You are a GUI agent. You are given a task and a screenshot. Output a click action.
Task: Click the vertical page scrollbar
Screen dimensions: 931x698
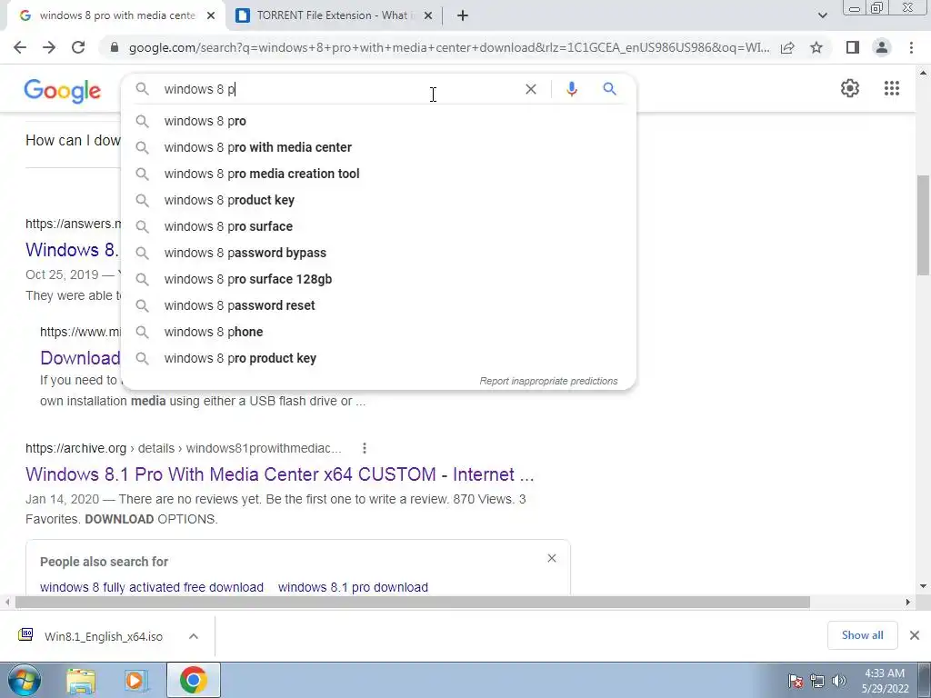click(922, 225)
